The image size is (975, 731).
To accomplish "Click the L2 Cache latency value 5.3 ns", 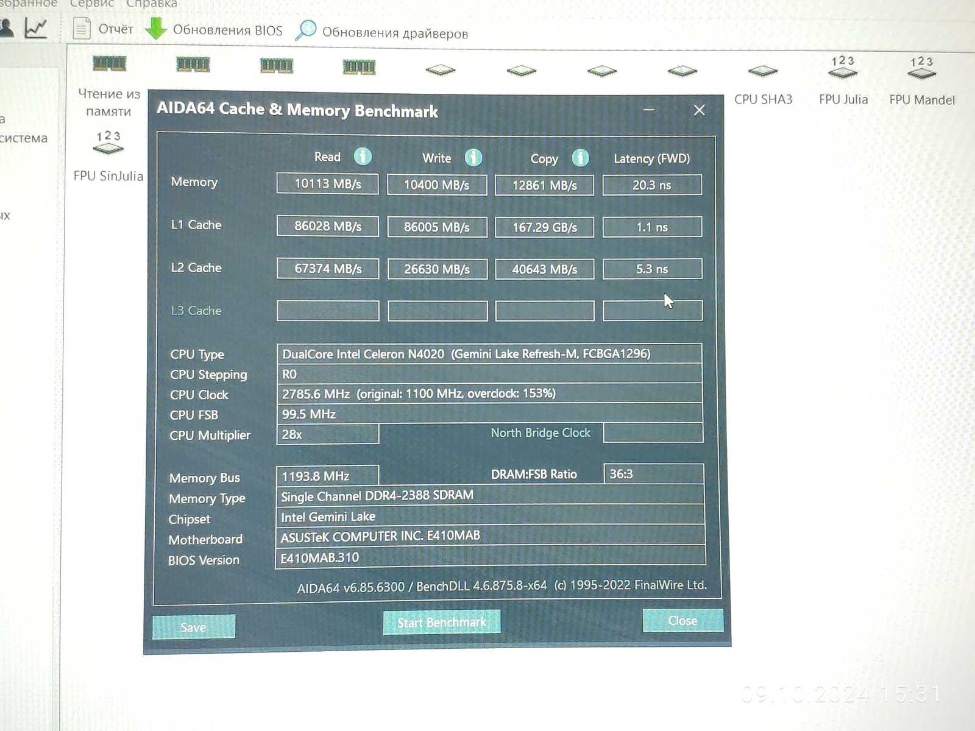I will [x=652, y=269].
